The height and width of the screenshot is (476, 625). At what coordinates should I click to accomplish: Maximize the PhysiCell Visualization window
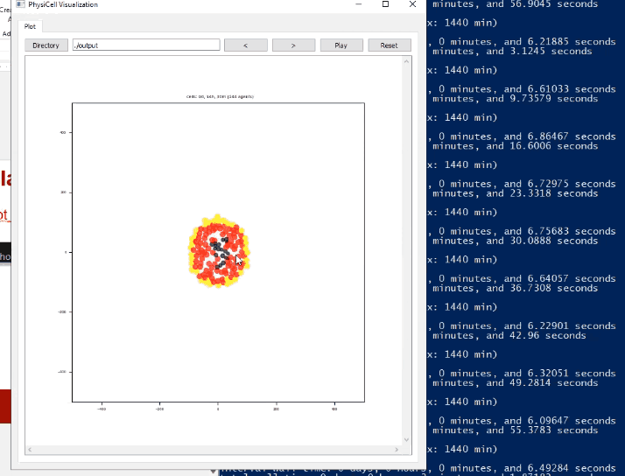point(385,5)
